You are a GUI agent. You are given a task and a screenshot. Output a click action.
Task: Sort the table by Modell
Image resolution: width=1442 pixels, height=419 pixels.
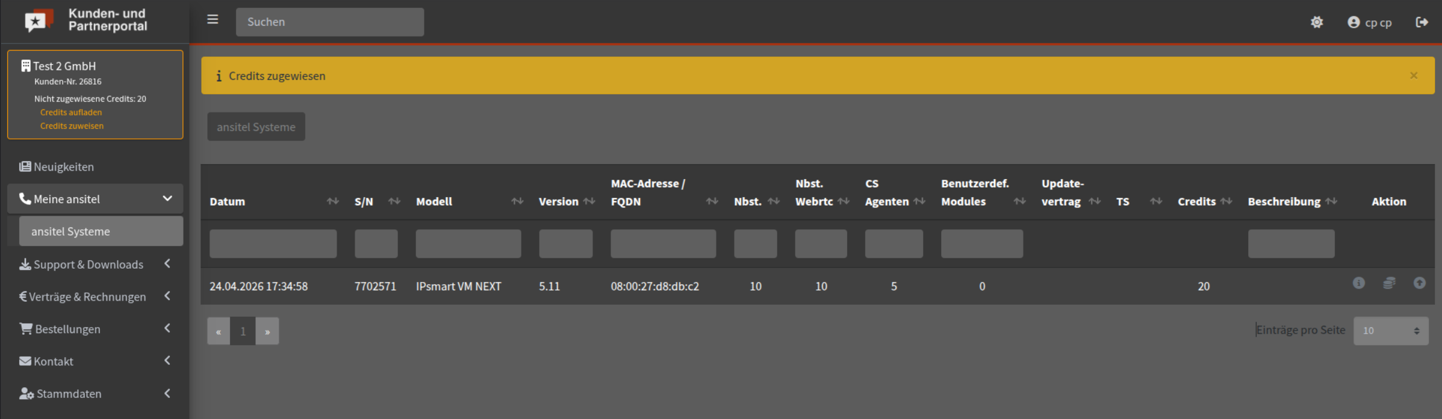pyautogui.click(x=517, y=201)
